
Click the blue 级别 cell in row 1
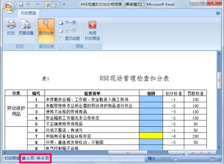click(151, 99)
